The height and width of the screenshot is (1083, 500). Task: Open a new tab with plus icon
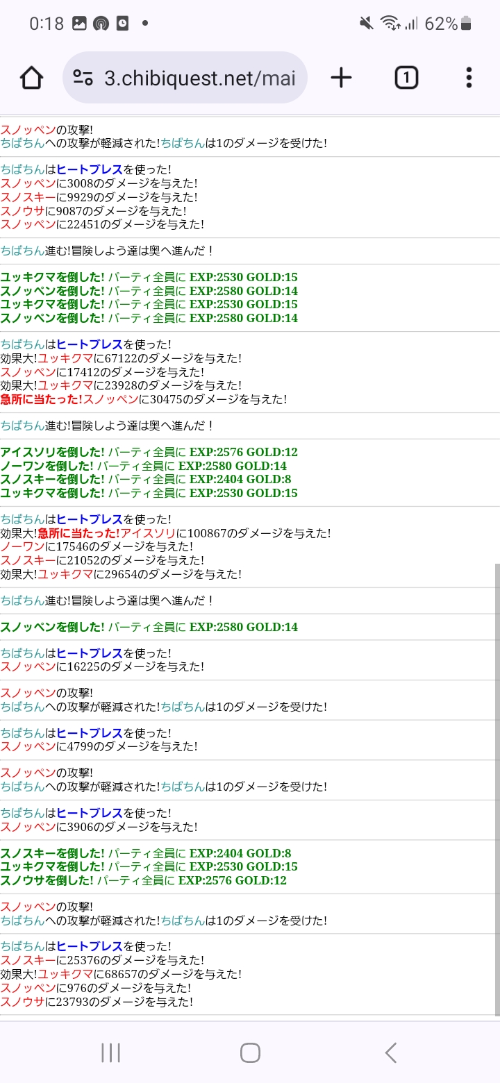click(x=341, y=78)
